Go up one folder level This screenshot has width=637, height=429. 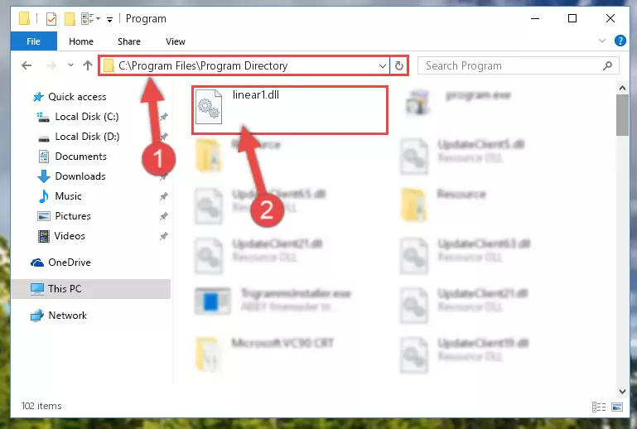click(x=87, y=65)
